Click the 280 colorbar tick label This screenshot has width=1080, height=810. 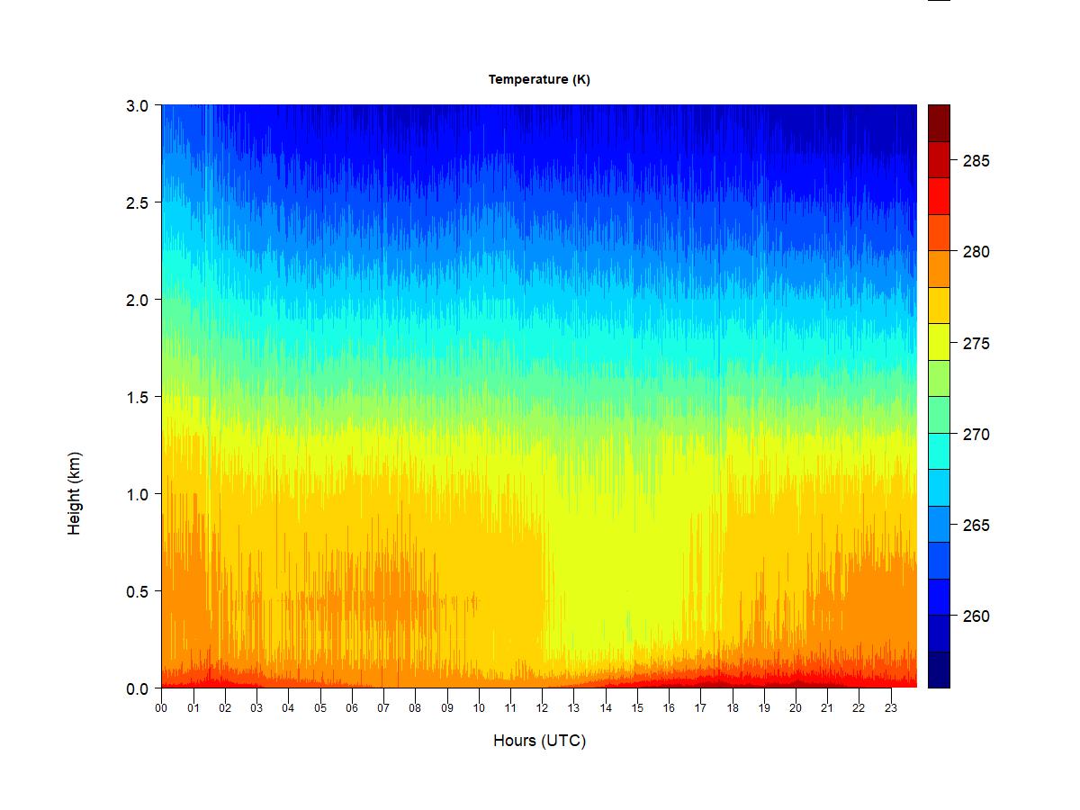(976, 252)
